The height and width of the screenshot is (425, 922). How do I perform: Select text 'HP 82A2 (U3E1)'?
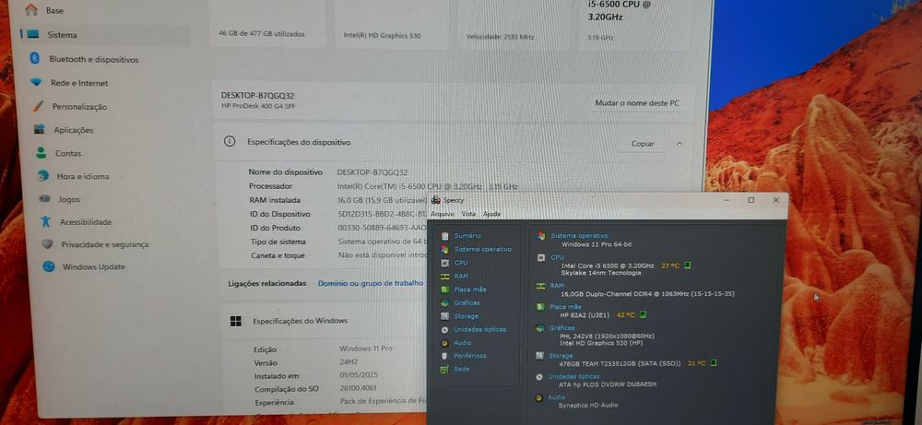tap(586, 314)
